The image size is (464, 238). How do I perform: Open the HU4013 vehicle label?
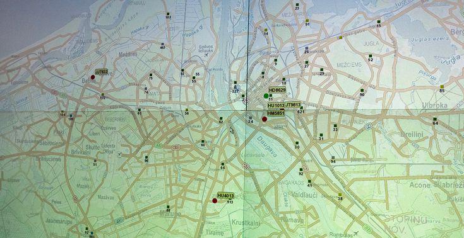(225, 195)
